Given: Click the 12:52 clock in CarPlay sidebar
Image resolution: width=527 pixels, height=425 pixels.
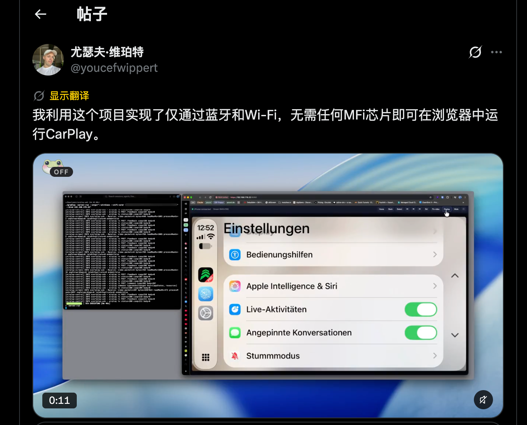Looking at the screenshot, I should [205, 227].
